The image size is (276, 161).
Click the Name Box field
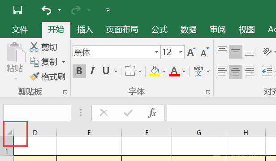37,113
